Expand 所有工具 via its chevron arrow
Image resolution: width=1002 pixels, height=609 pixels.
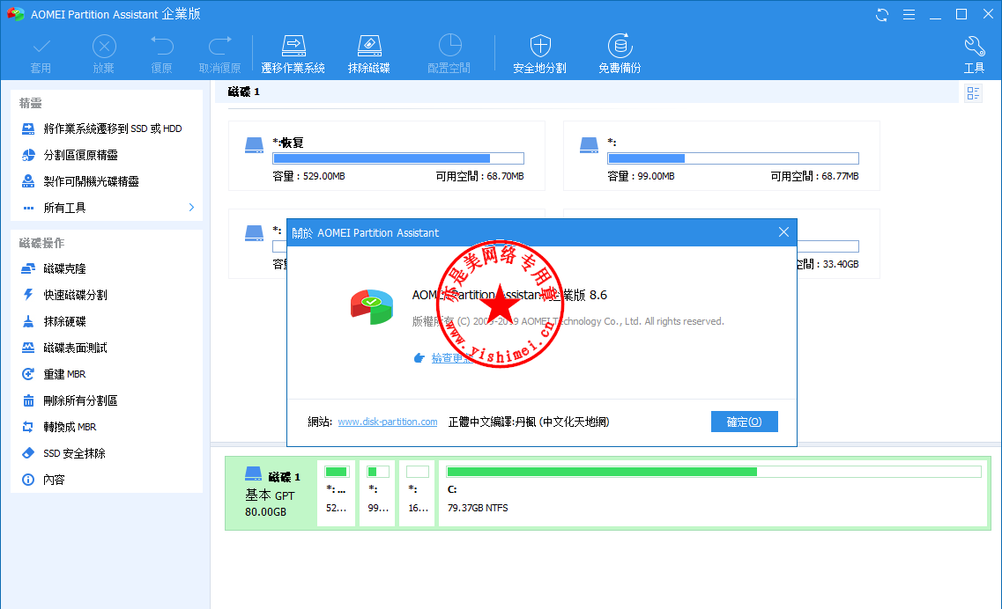click(189, 208)
